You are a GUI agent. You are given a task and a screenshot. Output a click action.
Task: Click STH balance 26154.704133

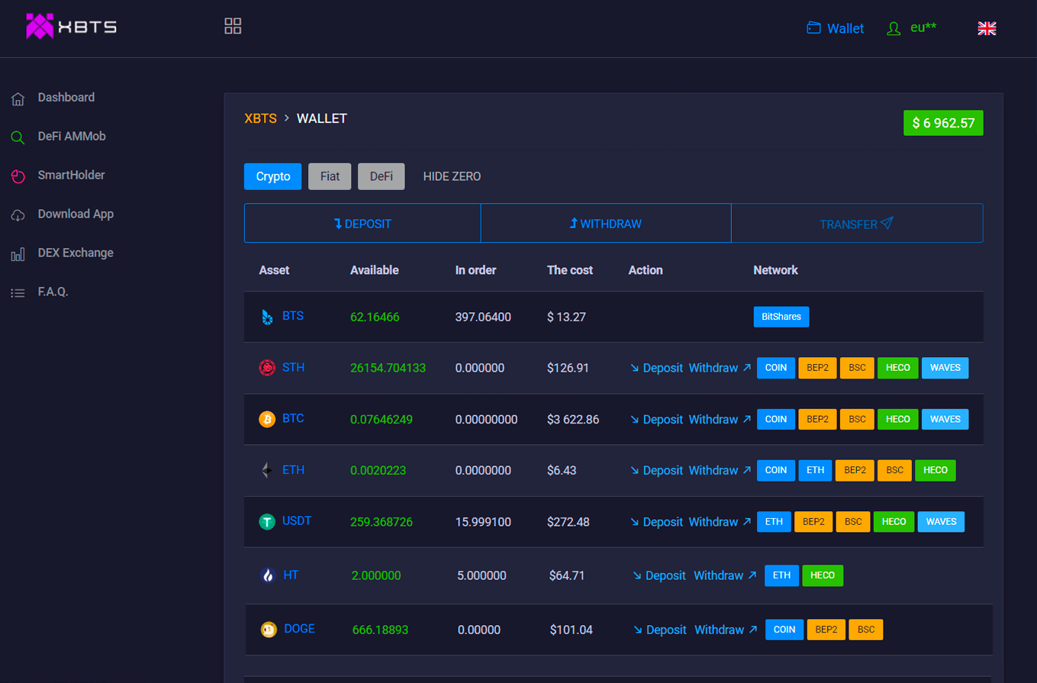(388, 368)
